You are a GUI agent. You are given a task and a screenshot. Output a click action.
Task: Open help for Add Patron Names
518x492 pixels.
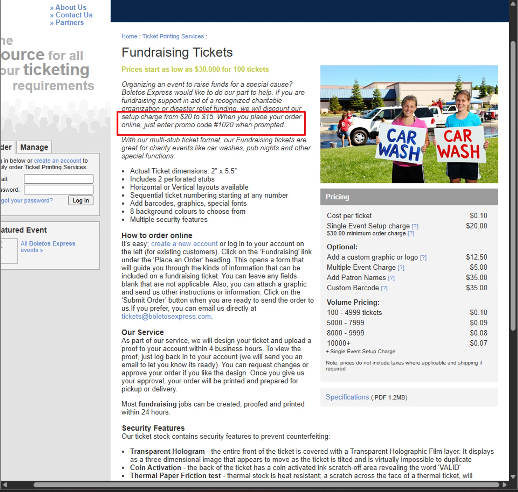[x=391, y=278]
